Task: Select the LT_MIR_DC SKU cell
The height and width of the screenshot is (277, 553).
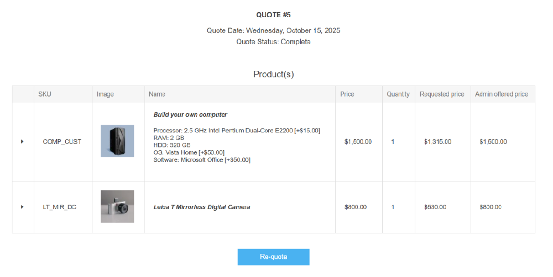Action: coord(60,207)
